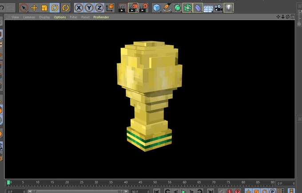Image resolution: width=302 pixels, height=193 pixels.
Task: Toggle parameter (P) keyframe recording
Action: [272, 191]
